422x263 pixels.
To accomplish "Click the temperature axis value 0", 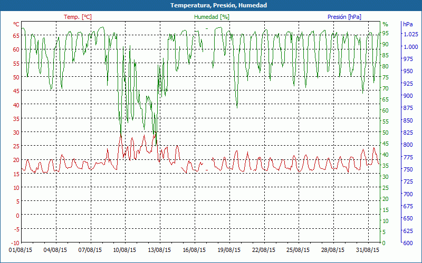I will tap(18, 216).
